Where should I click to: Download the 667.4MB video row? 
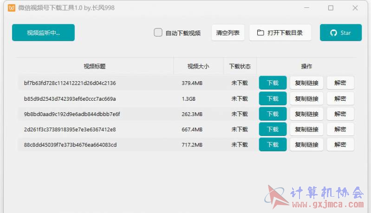(273, 129)
